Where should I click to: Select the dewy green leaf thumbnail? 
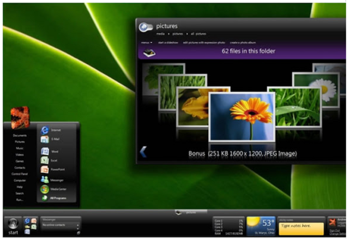(298, 107)
